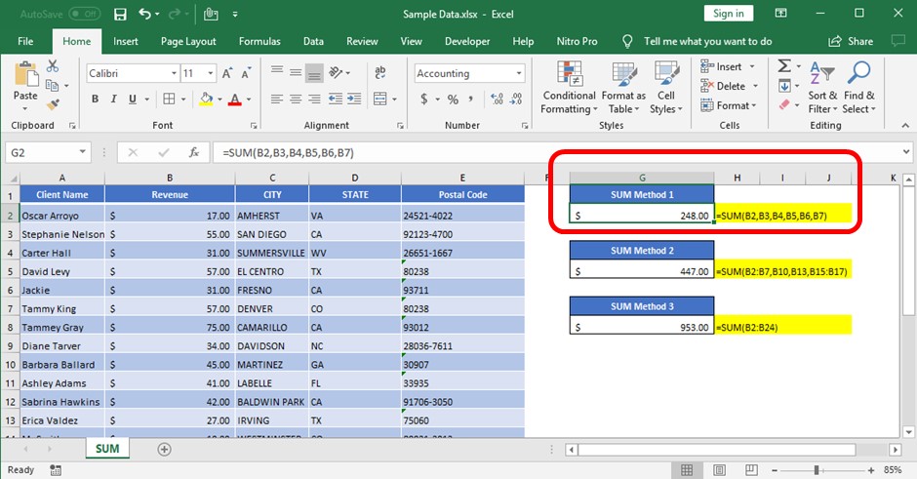Viewport: 917px width, 479px height.
Task: Add a new sheet with plus button
Action: (164, 449)
